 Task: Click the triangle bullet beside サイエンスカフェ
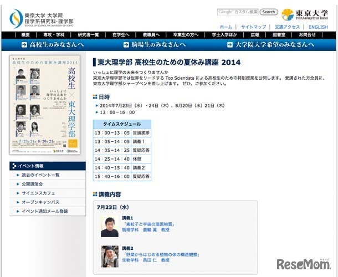[18, 193]
